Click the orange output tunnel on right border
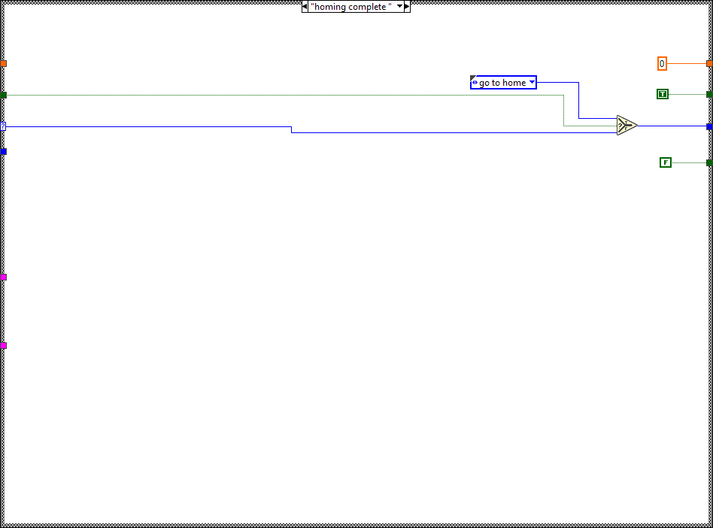The width and height of the screenshot is (713, 528). 709,64
